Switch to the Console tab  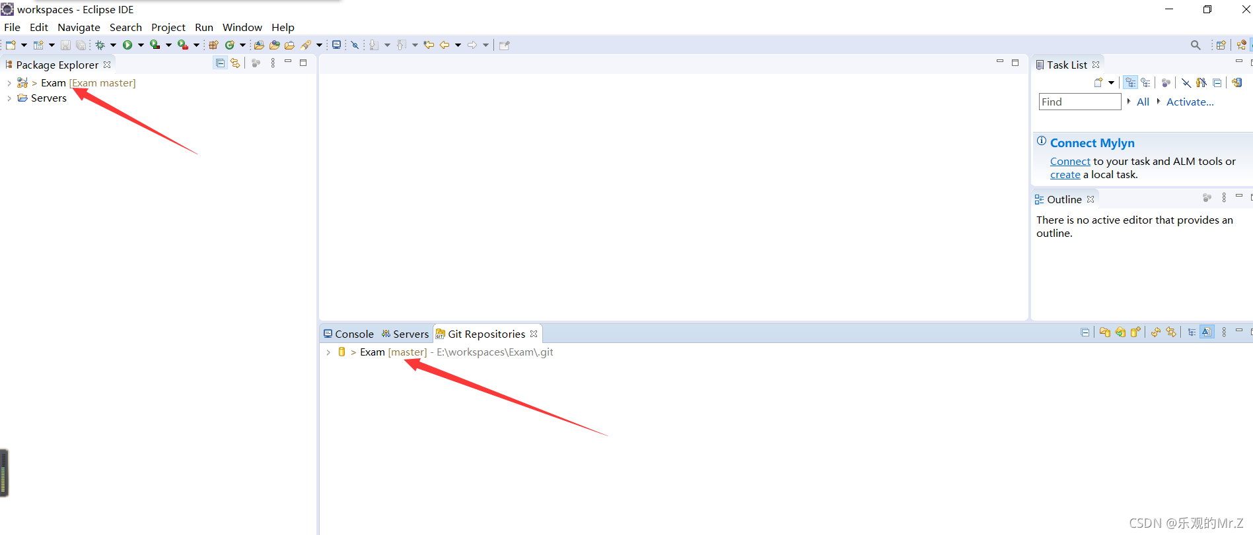pyautogui.click(x=349, y=334)
